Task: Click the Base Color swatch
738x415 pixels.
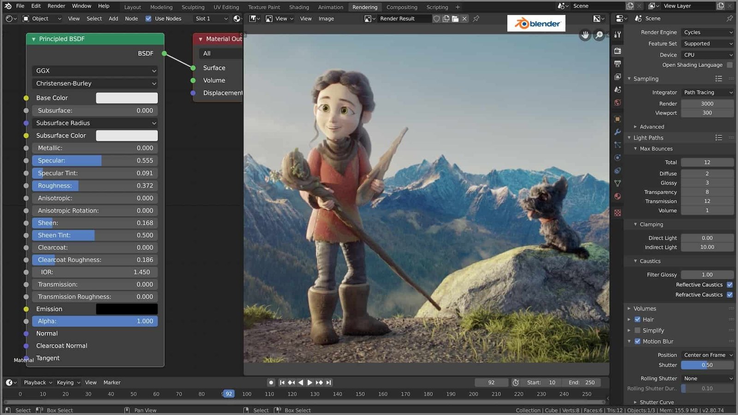Action: pos(127,98)
